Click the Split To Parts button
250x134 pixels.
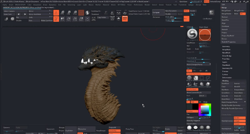click(x=192, y=89)
